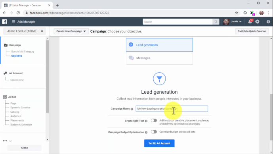
Task: Go to Objective in sidebar
Action: click(x=17, y=56)
